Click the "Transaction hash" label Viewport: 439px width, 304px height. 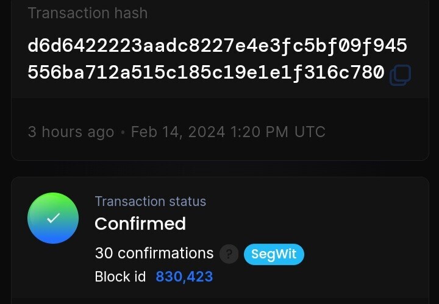[88, 13]
